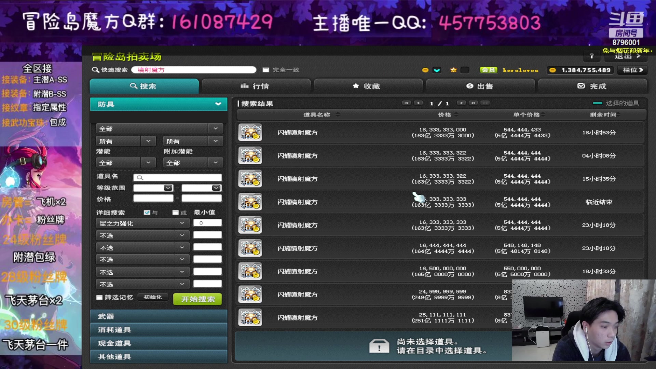Expand the 武器 weapon category

coord(159,316)
